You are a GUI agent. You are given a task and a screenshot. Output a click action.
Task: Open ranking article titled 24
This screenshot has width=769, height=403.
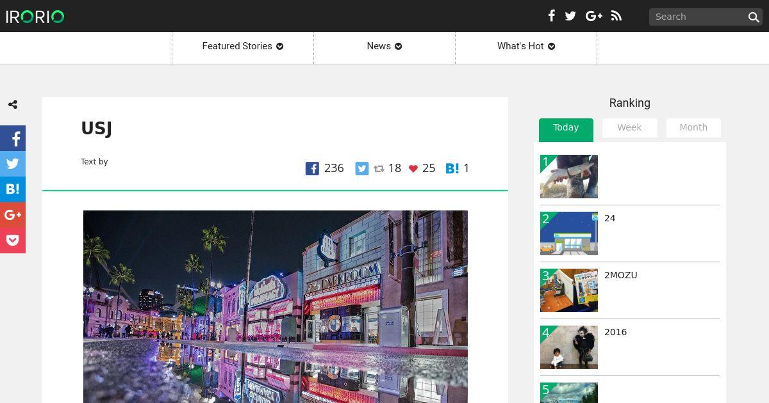point(609,218)
